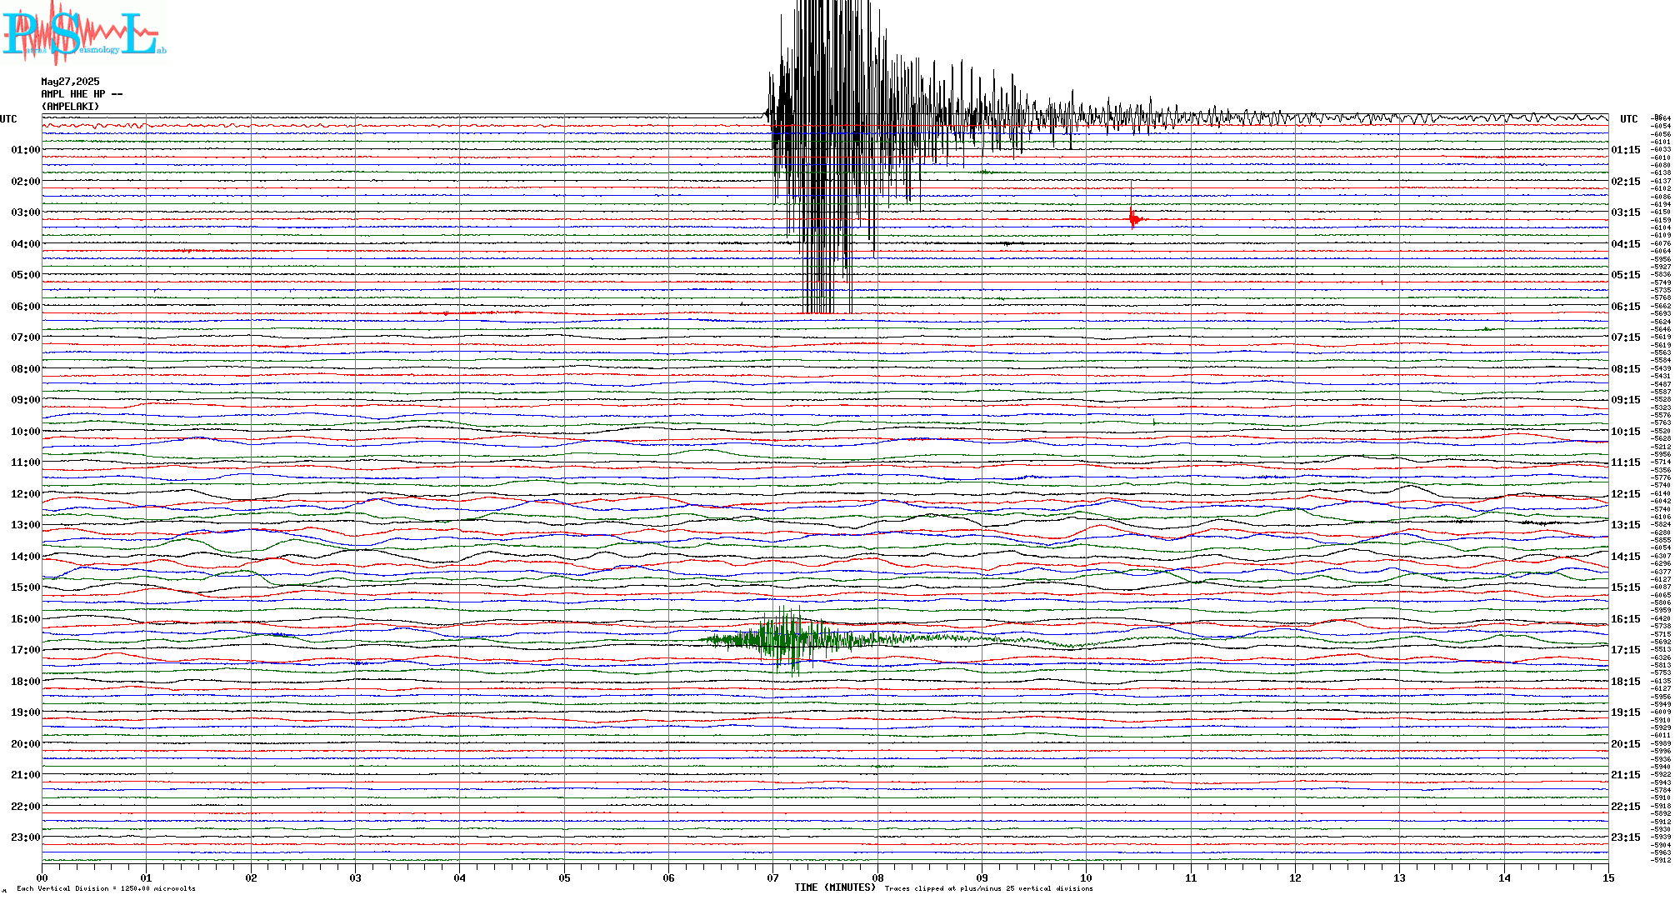Screen dimensions: 1675x900
Task: Click the 22:15 label on right axis
Action: tap(1626, 807)
